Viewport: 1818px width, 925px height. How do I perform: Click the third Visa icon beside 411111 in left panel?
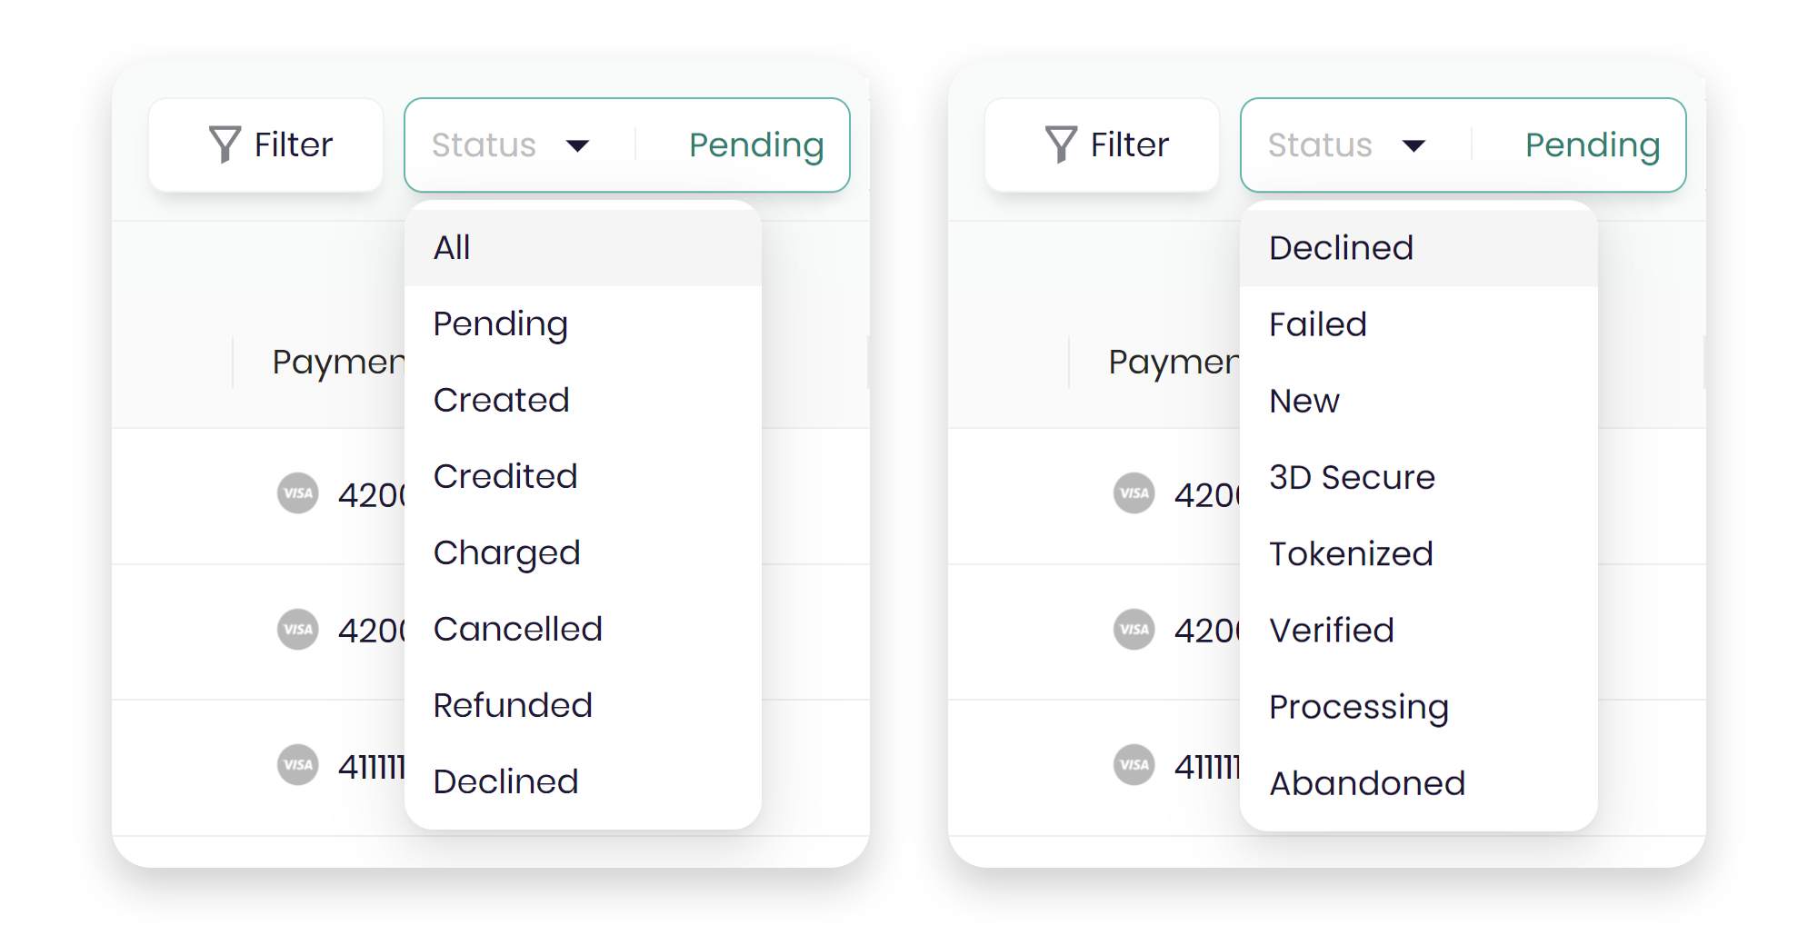[x=298, y=765]
